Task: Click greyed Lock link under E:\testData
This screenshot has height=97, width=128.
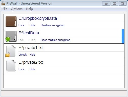Action: coord(22,40)
